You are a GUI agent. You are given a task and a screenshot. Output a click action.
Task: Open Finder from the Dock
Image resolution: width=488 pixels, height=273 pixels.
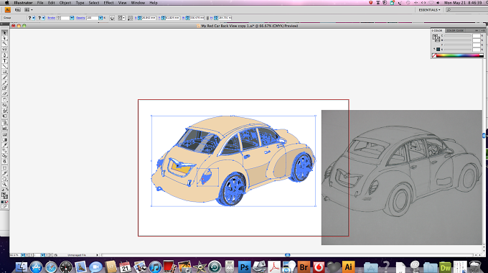coord(21,267)
